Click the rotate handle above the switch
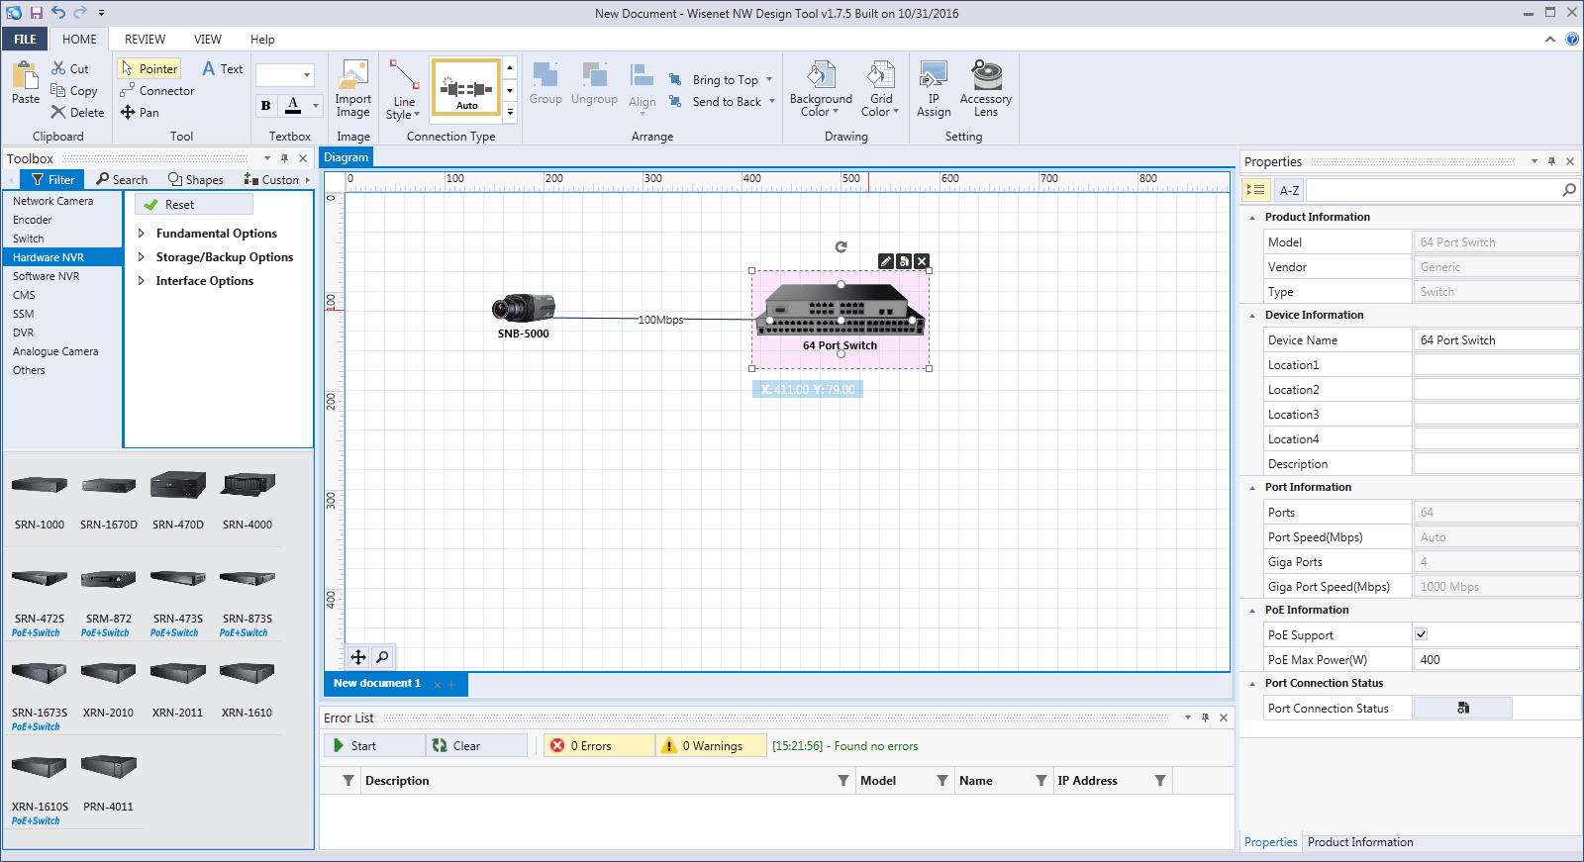Image resolution: width=1584 pixels, height=862 pixels. [x=841, y=246]
